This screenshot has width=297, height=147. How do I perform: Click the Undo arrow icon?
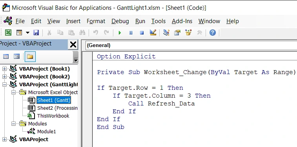point(95,33)
